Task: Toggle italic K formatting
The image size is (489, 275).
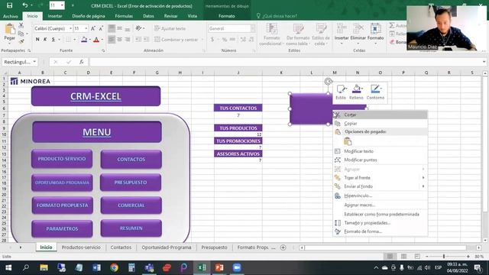Action: 45,40
